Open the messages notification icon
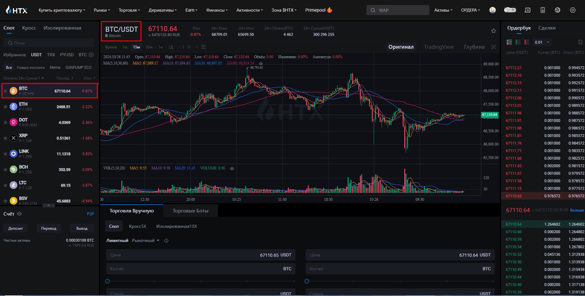Screen dimensions: 585x296 527,10
